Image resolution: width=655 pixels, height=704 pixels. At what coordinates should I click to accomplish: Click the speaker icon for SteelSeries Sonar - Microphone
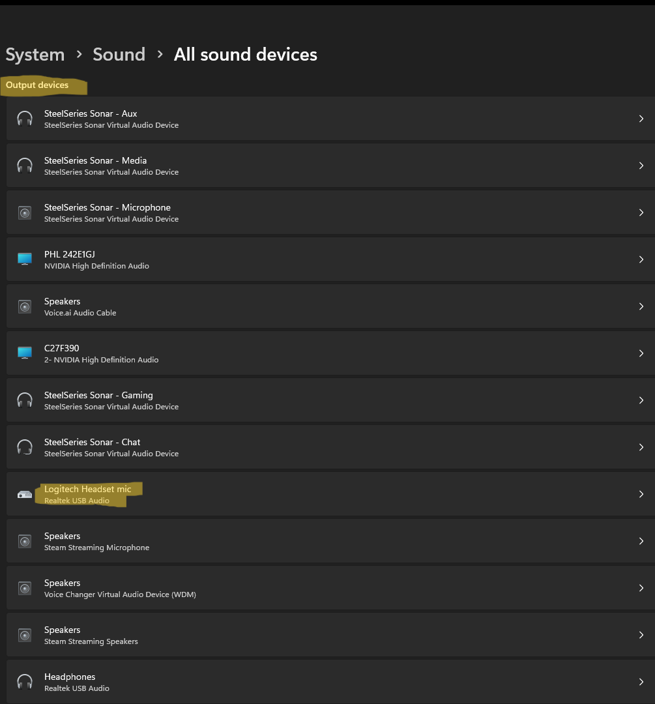(x=25, y=213)
